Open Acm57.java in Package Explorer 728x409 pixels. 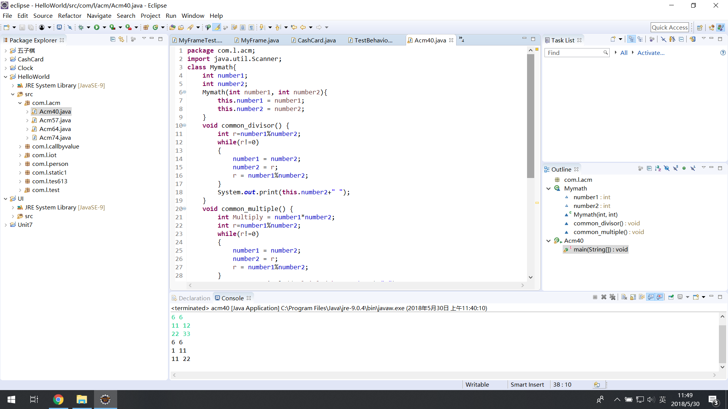(55, 120)
